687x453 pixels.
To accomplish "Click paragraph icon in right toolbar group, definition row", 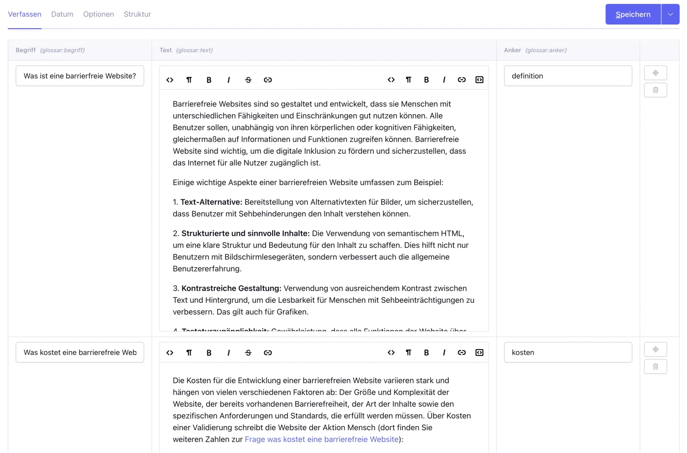I will [x=409, y=80].
